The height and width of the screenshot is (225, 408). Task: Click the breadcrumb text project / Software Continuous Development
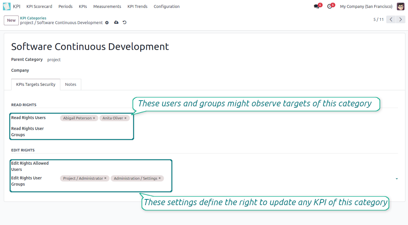(x=61, y=23)
